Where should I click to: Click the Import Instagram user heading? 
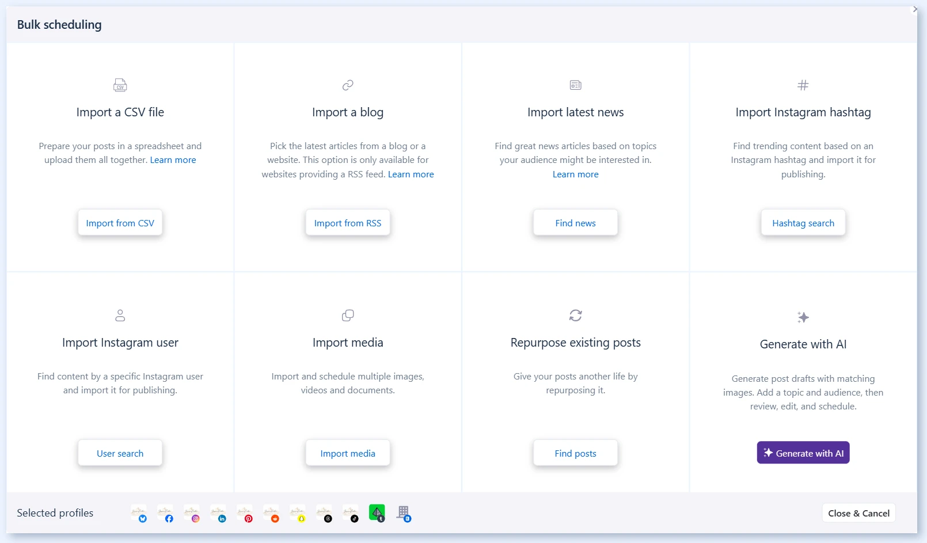[x=120, y=343]
